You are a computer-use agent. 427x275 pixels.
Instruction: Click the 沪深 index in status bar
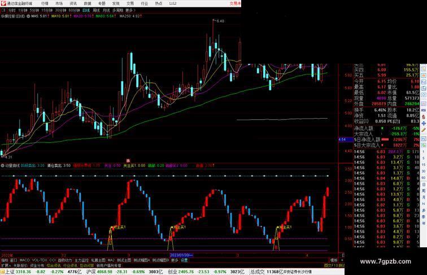tap(91, 272)
